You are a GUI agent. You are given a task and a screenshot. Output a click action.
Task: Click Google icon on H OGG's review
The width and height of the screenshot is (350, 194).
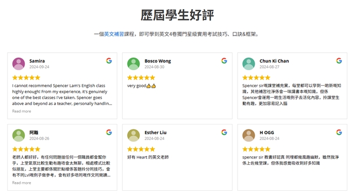339,133
